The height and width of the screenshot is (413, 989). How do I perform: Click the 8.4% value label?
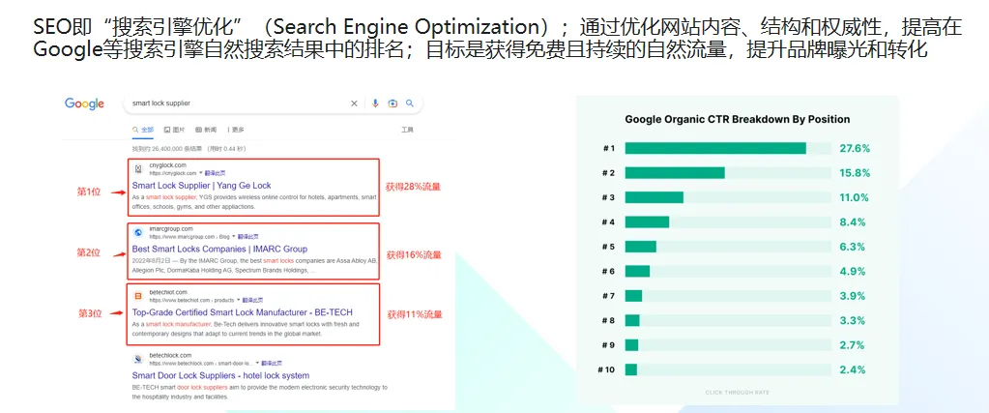point(852,222)
